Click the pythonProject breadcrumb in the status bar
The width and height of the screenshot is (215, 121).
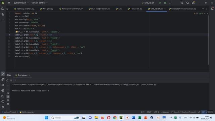[9, 112]
